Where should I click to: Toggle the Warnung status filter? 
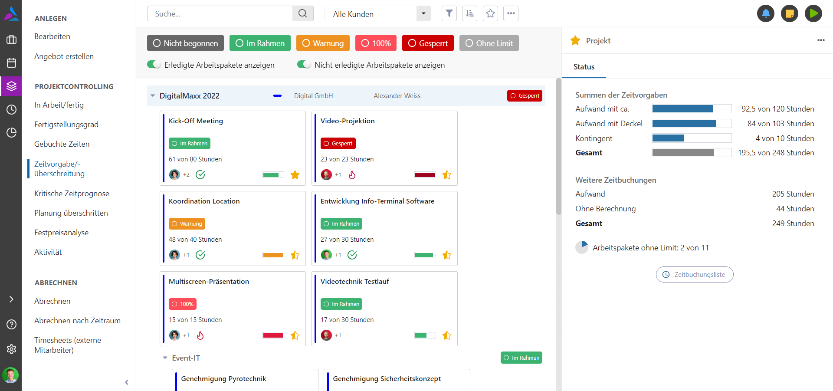click(x=323, y=43)
